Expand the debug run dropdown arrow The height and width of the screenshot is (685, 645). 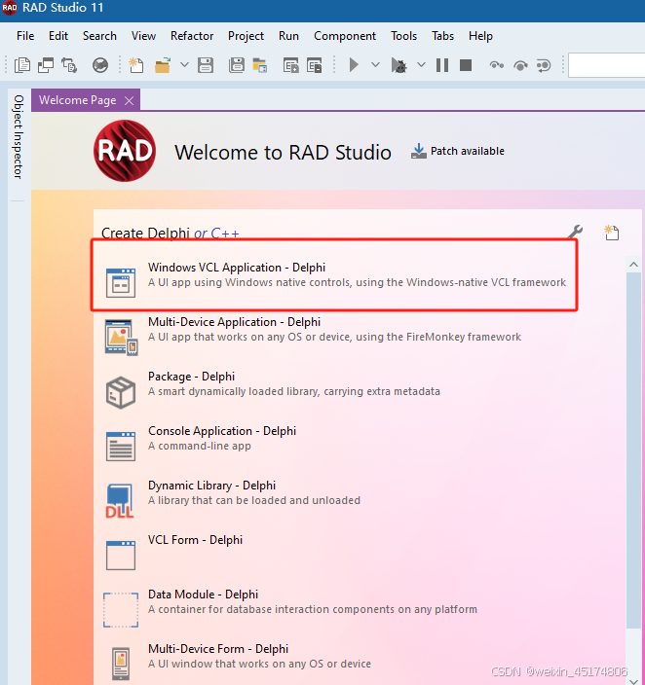421,65
